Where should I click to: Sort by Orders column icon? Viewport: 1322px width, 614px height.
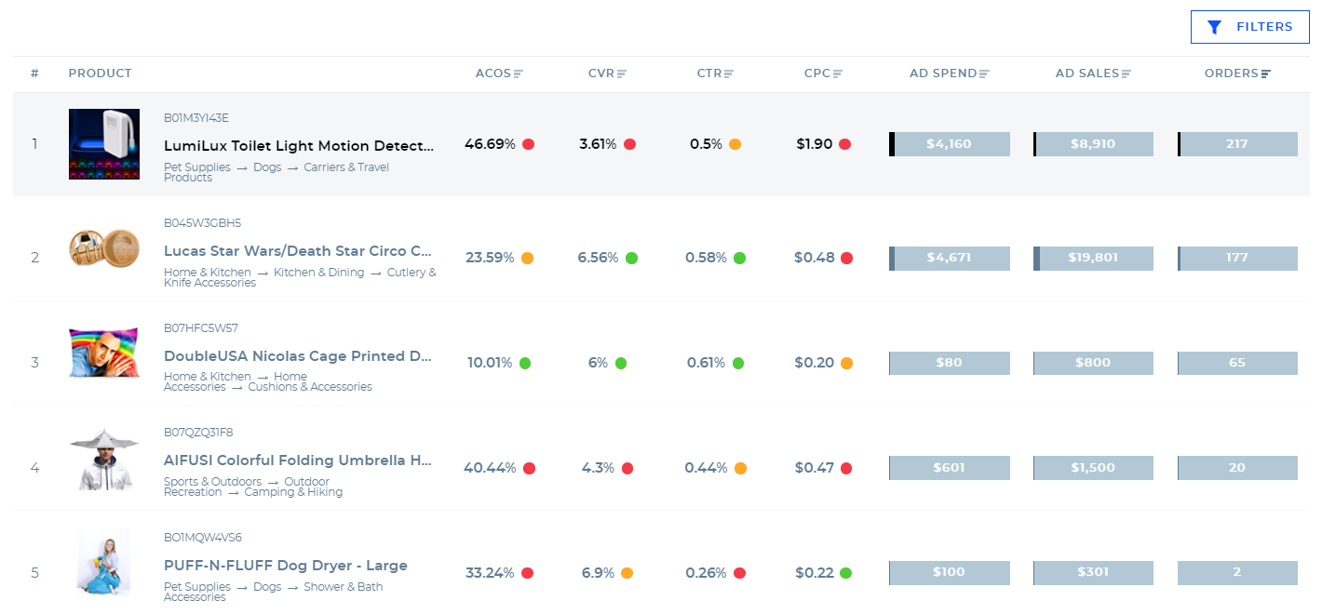point(1265,73)
